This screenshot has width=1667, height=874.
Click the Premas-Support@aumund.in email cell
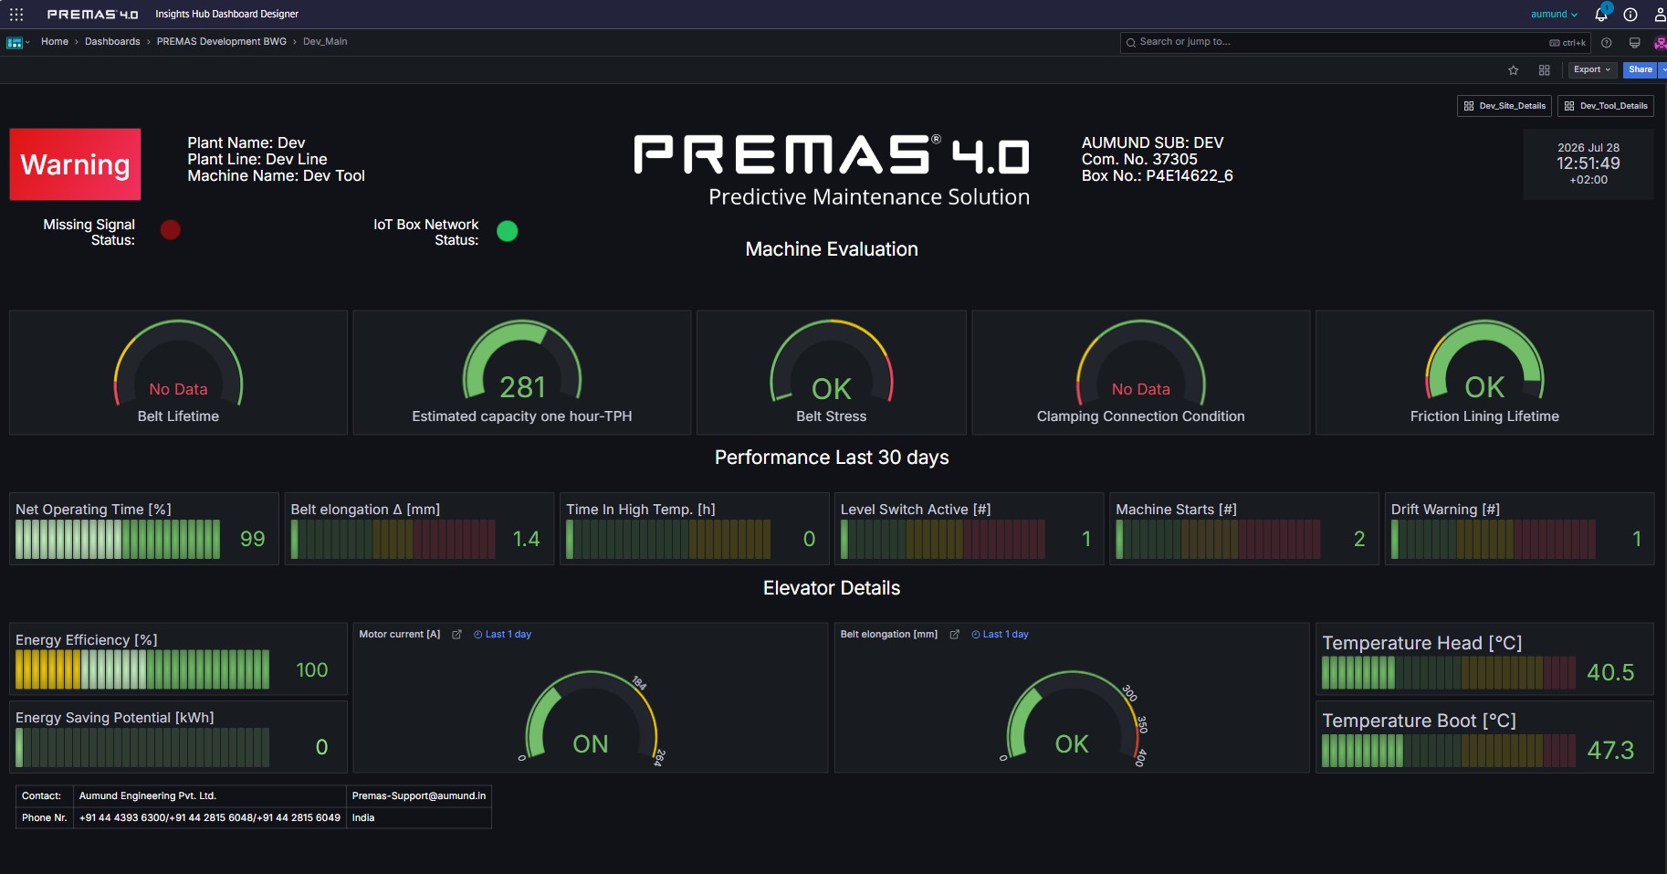(419, 796)
